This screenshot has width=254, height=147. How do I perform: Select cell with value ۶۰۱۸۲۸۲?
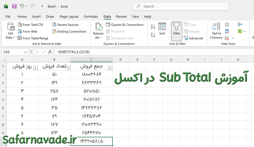click(x=91, y=100)
